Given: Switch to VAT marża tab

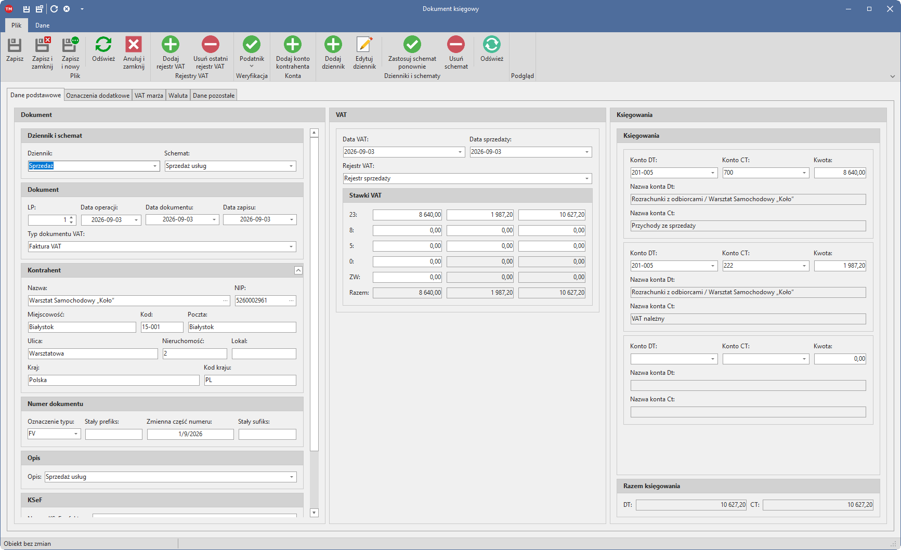Looking at the screenshot, I should click(x=149, y=95).
